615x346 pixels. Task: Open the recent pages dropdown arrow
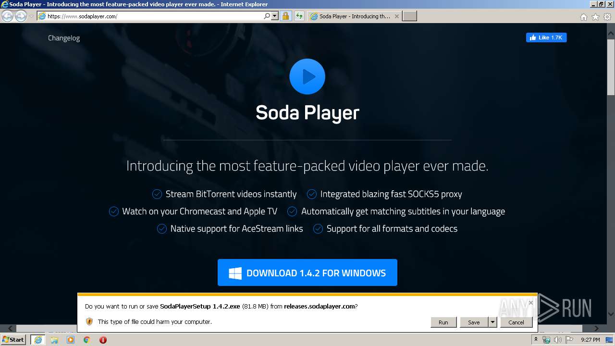click(x=31, y=16)
